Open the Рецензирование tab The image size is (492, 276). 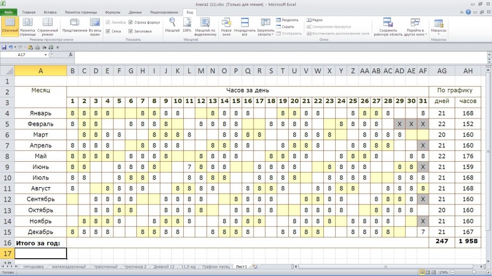coord(164,12)
